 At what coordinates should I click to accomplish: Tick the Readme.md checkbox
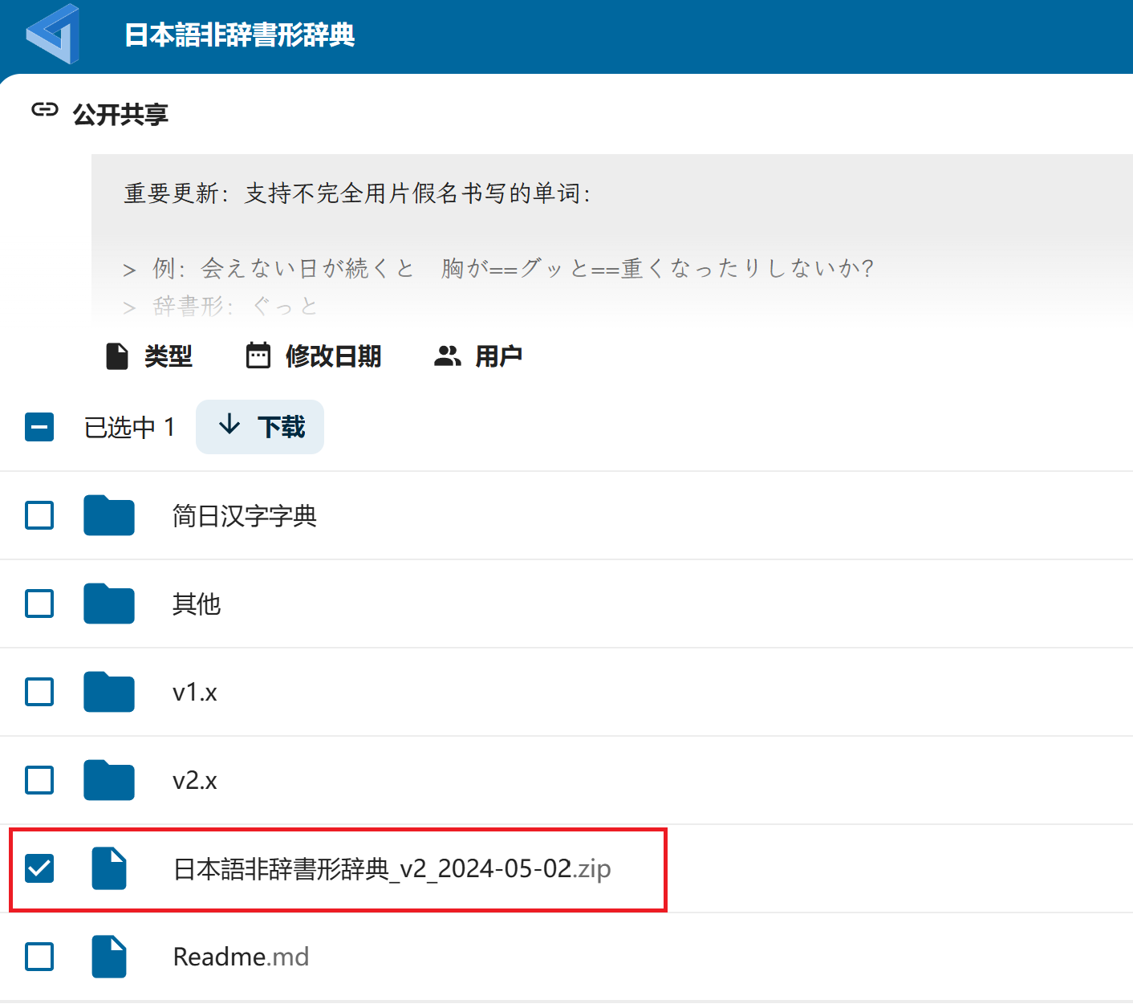pos(39,957)
